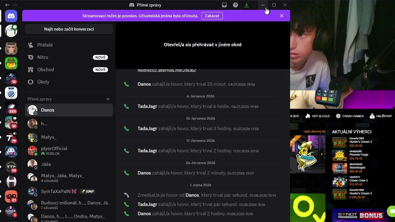Open the blue anime creature server icon
395x222 pixels.
click(11, 152)
